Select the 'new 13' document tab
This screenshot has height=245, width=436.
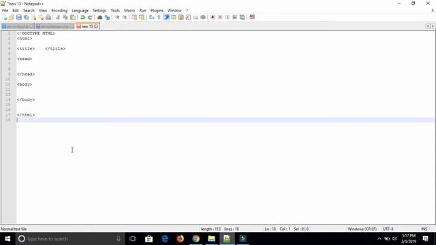[x=87, y=27]
